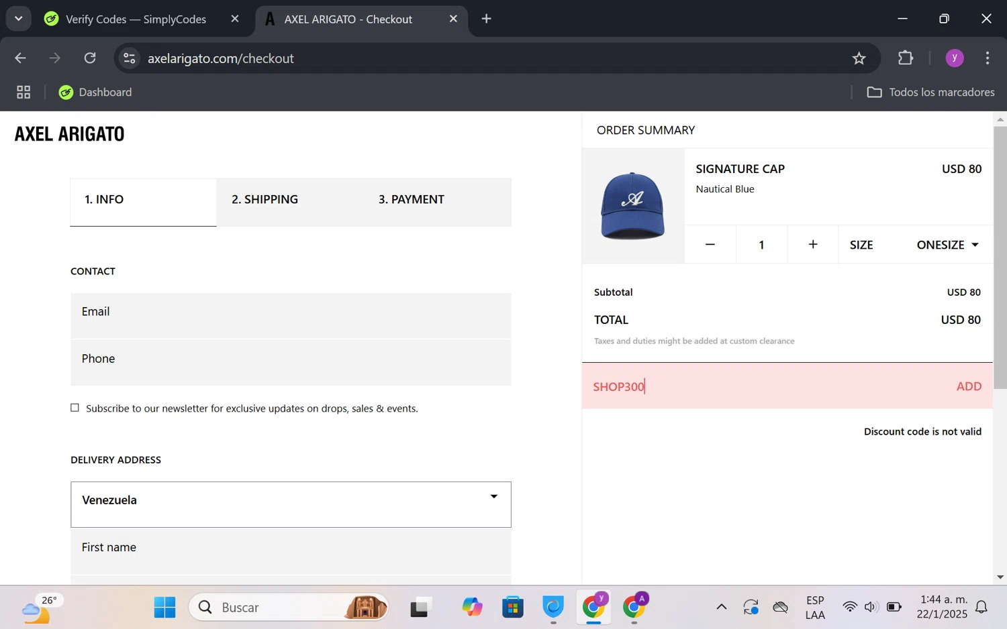This screenshot has height=629, width=1007.
Task: Select the AXEL ARIGATO Checkout tab
Action: point(348,19)
